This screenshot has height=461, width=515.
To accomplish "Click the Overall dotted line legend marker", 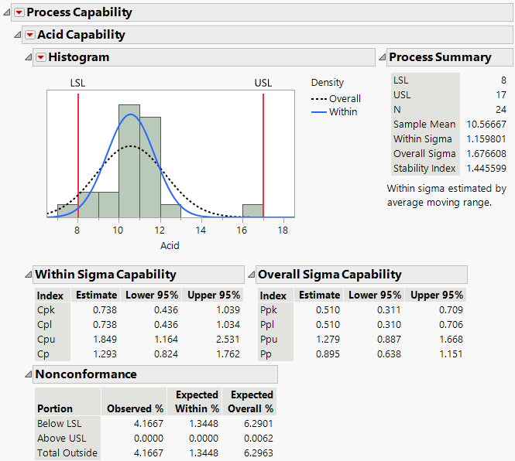I will point(319,99).
